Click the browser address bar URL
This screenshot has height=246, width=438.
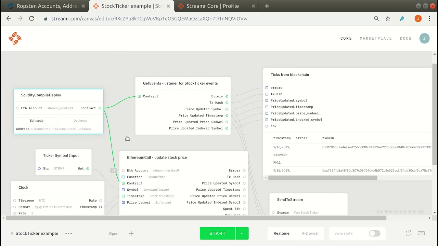(149, 18)
